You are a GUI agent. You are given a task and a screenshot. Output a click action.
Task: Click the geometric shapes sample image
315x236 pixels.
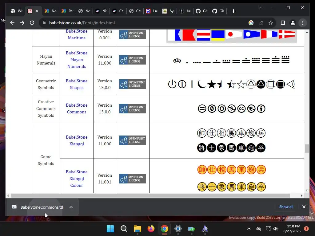tap(231, 84)
